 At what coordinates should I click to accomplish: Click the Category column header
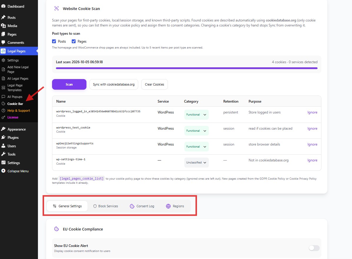(191, 101)
